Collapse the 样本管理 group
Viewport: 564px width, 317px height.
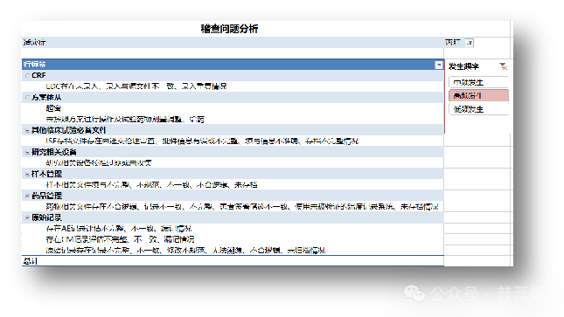(27, 174)
